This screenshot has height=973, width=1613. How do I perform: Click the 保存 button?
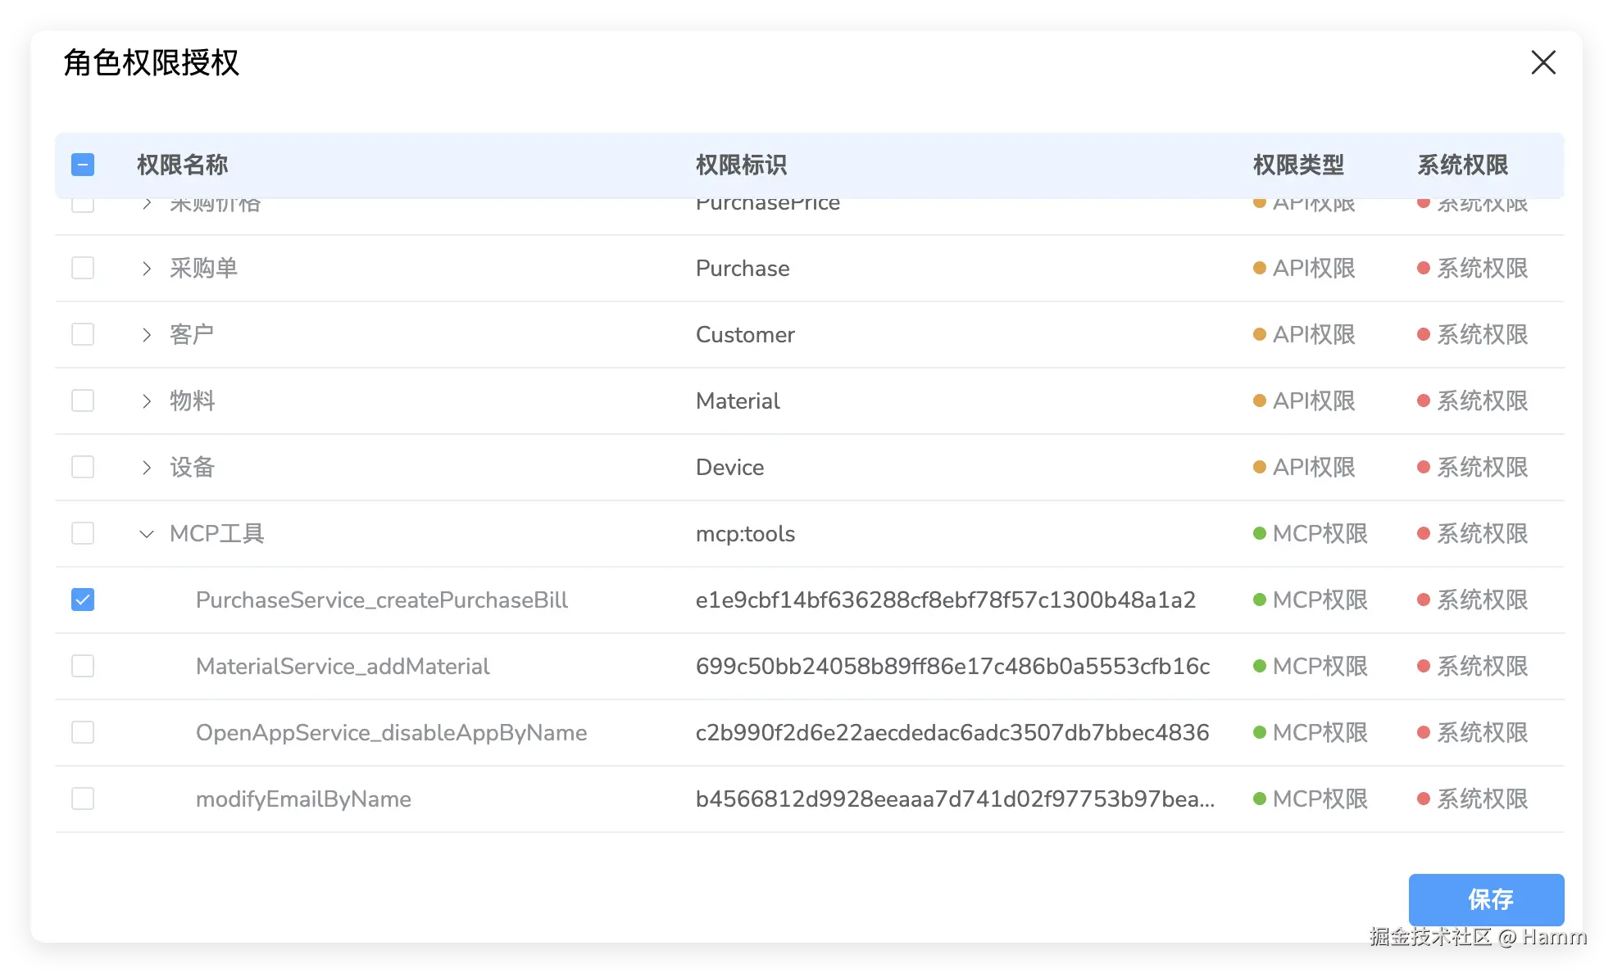click(1485, 899)
